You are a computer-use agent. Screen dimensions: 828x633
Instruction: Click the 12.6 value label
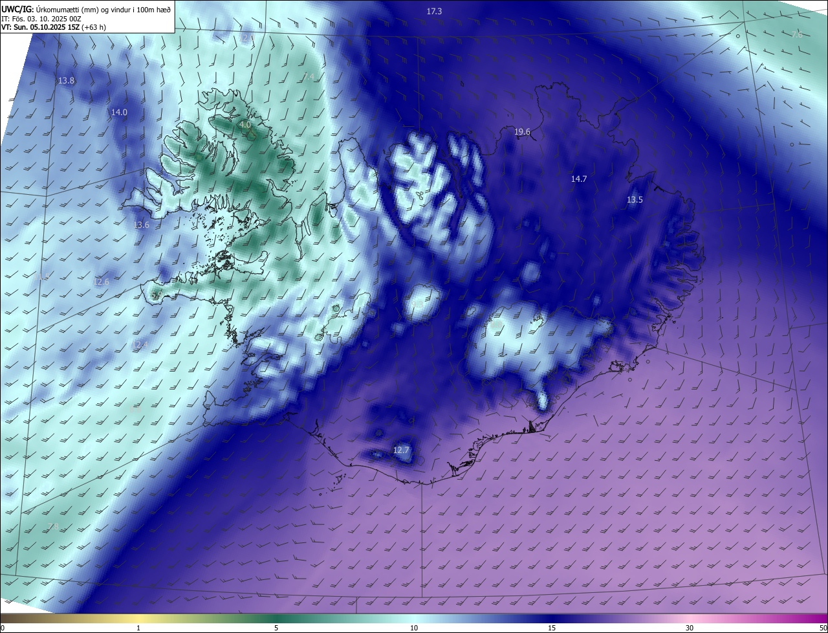pos(101,282)
